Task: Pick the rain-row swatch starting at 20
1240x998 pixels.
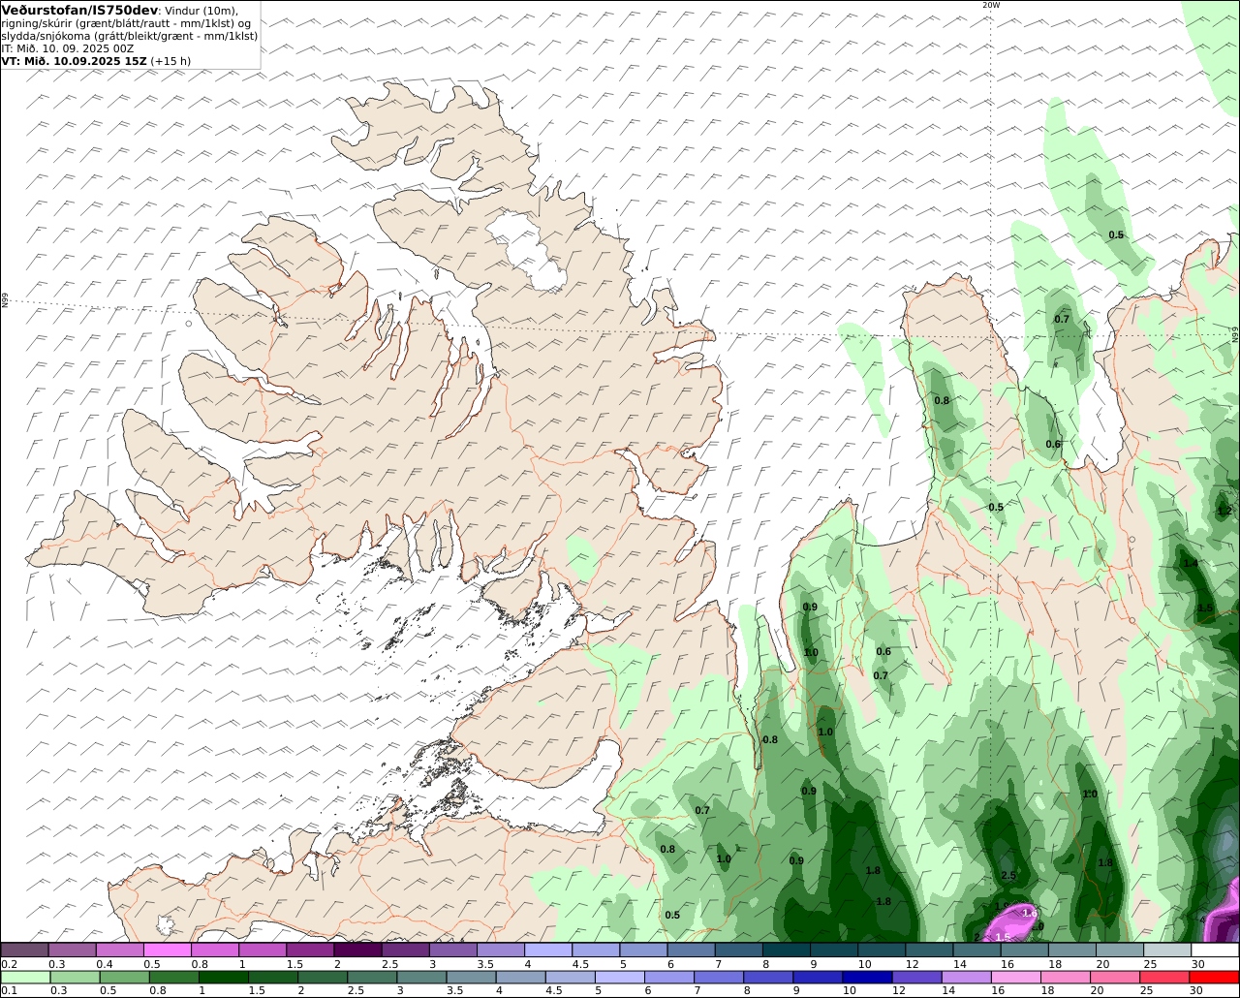Action: (x=1115, y=977)
